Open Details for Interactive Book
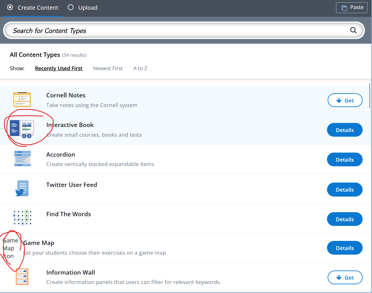 344,130
